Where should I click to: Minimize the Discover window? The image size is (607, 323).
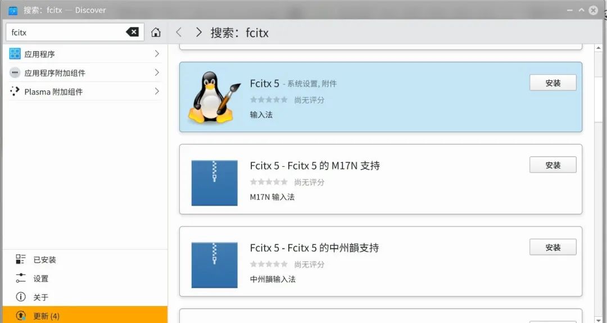(x=569, y=10)
